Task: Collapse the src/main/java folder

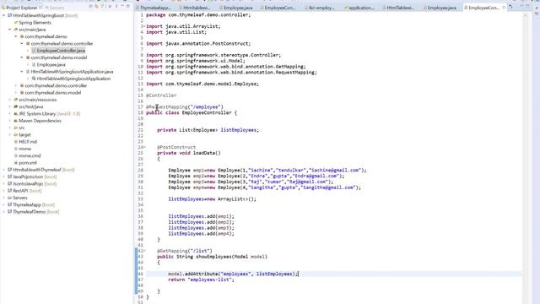Action: tap(10, 30)
